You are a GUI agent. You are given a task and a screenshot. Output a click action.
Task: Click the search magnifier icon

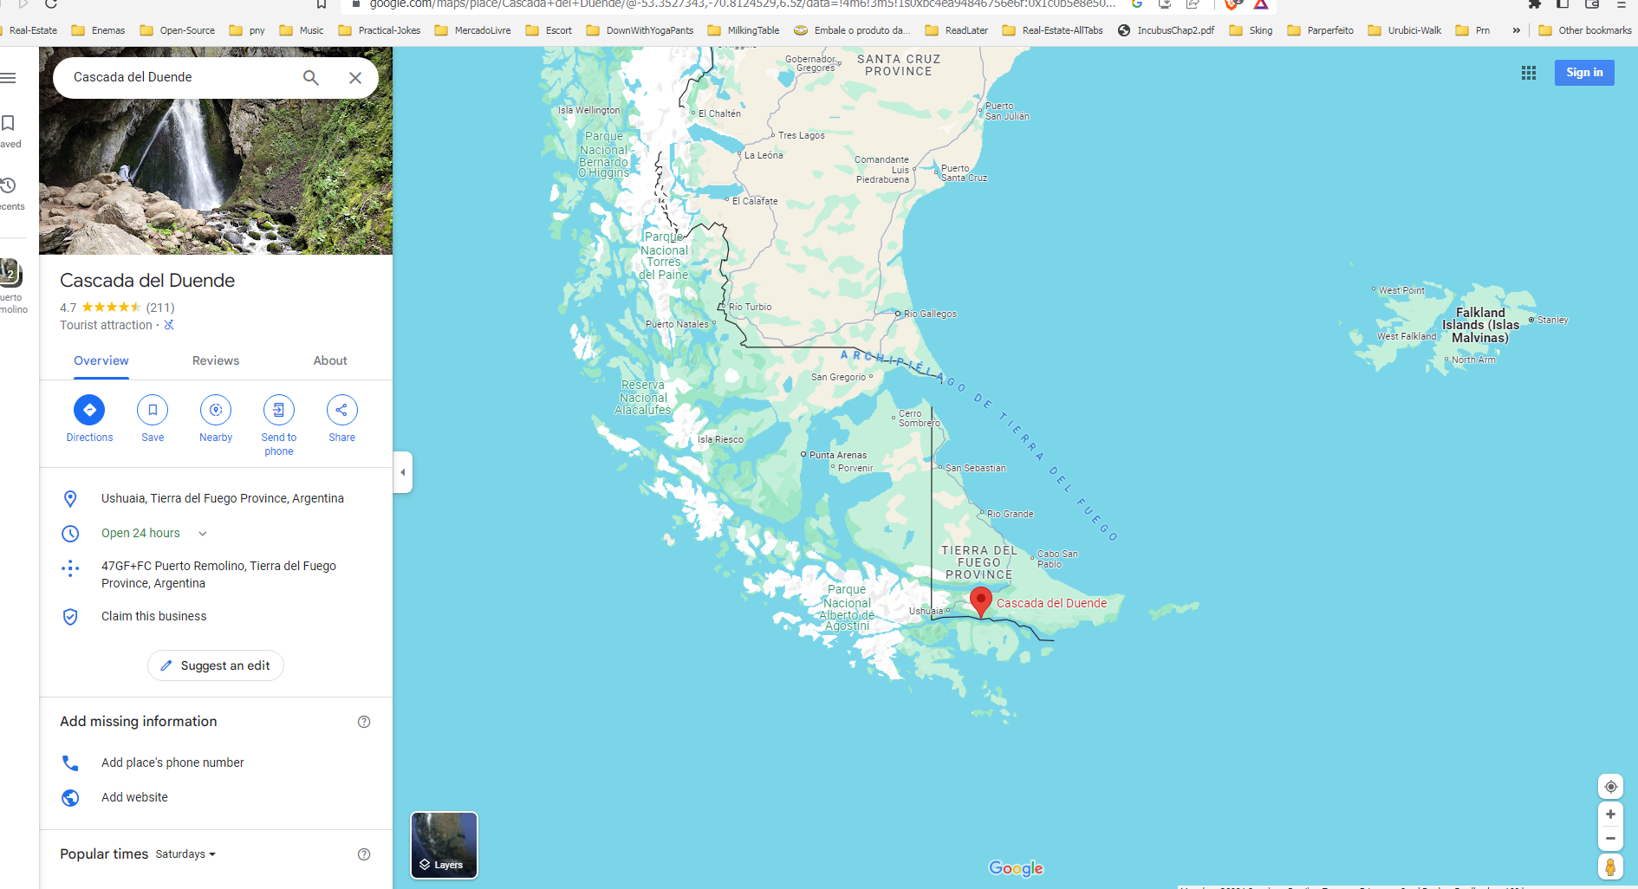pyautogui.click(x=311, y=78)
